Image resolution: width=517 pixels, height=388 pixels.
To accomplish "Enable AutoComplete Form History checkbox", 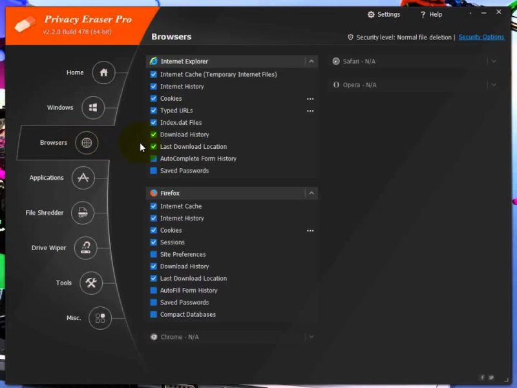I will pos(153,158).
